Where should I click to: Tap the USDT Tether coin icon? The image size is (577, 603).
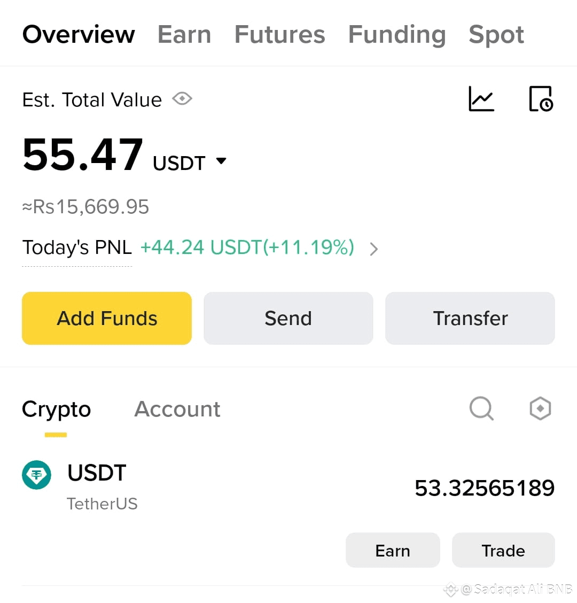36,475
